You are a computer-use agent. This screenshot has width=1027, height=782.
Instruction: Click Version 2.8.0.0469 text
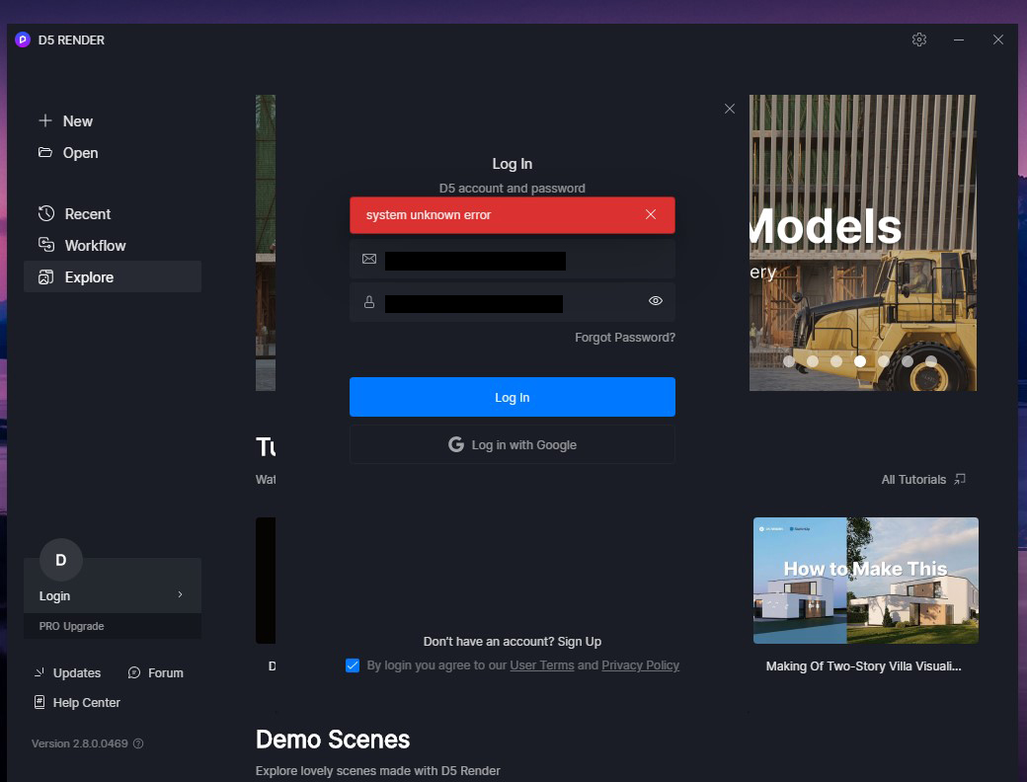click(79, 743)
